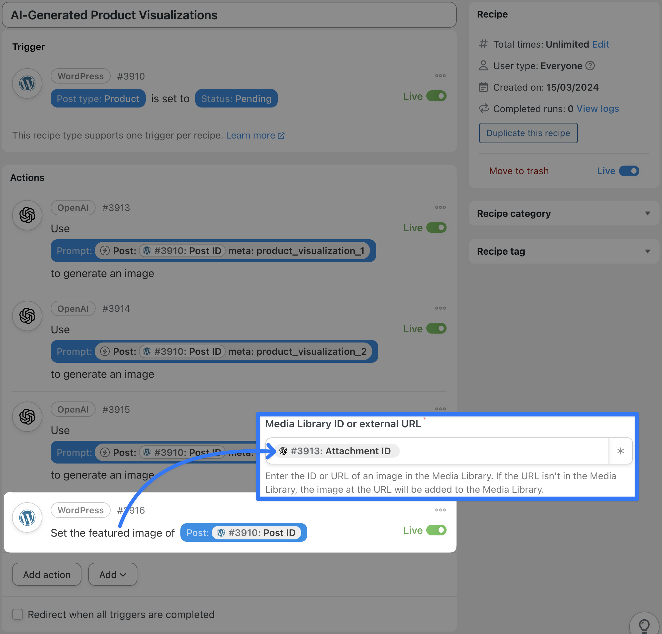662x634 pixels.
Task: Click Duplicate this recipe button
Action: (x=528, y=133)
